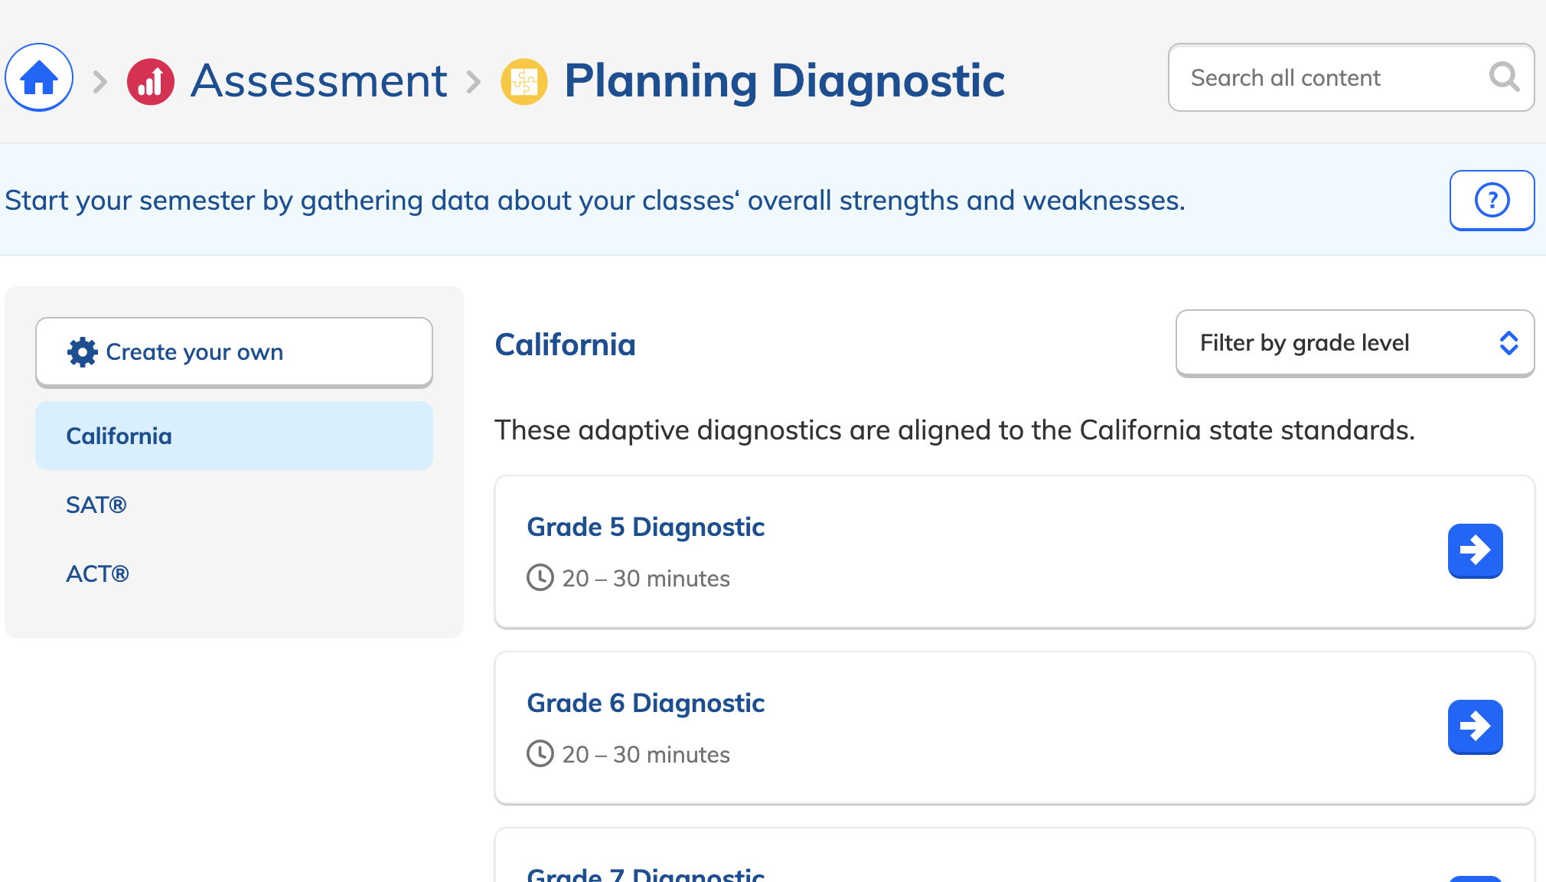Open Grade 5 Diagnostic with arrow button
Image resolution: width=1546 pixels, height=882 pixels.
pyautogui.click(x=1475, y=550)
